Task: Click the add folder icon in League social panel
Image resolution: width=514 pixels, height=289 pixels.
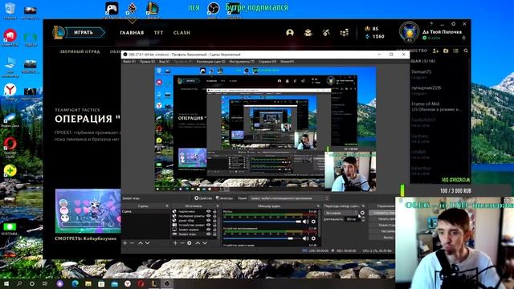Action: (446, 51)
